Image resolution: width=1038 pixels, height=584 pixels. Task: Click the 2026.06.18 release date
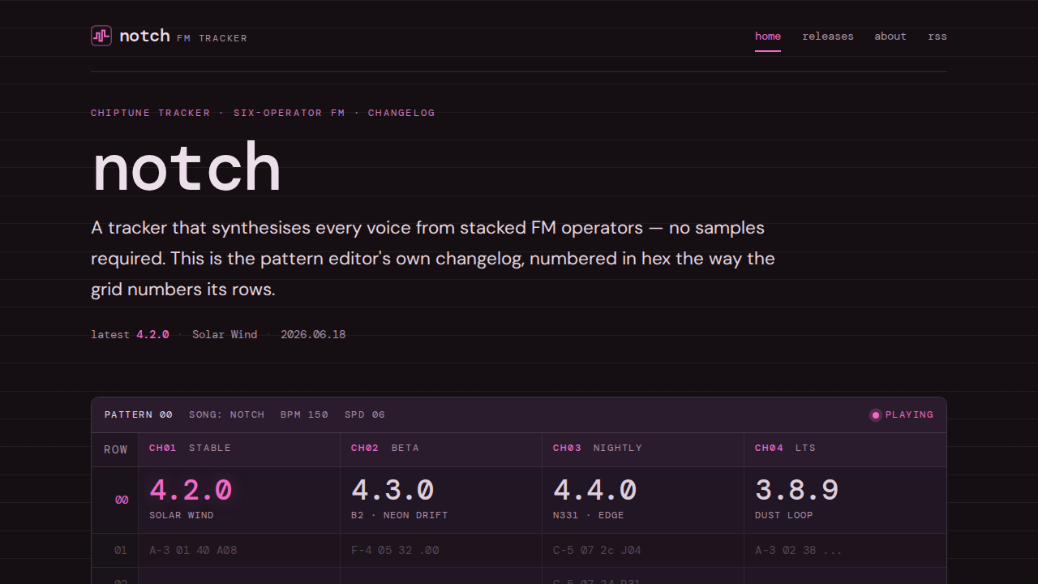[313, 334]
